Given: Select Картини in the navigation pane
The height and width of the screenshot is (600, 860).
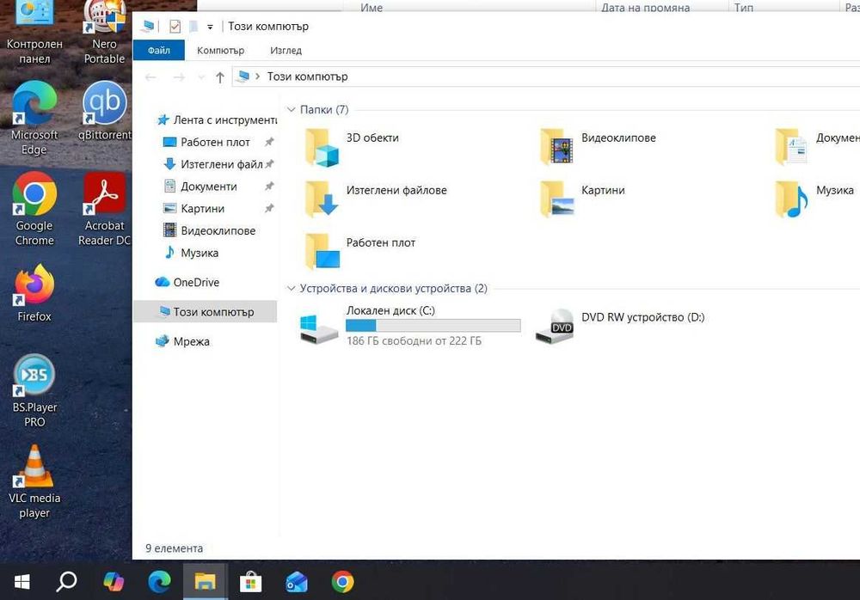Looking at the screenshot, I should pyautogui.click(x=194, y=208).
